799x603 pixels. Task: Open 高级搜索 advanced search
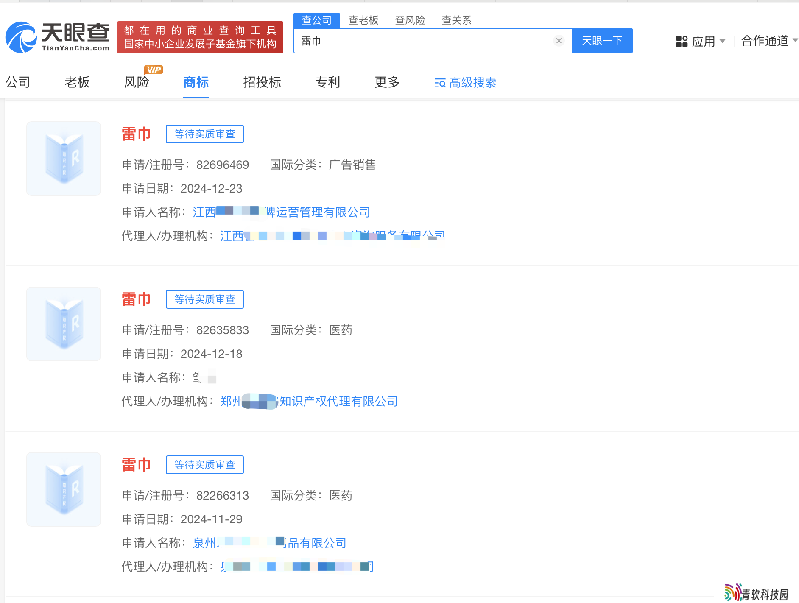465,82
